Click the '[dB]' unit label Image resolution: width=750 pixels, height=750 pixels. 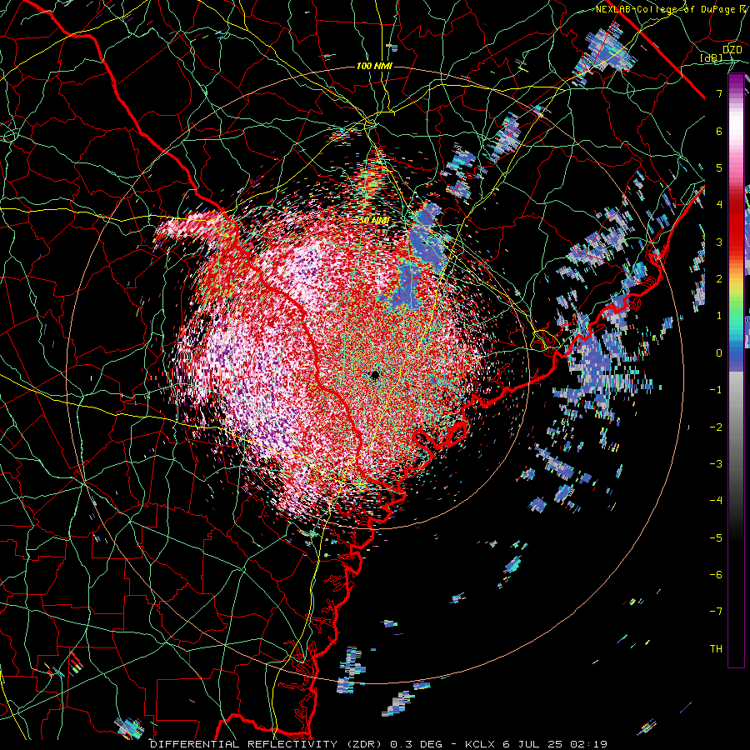click(x=712, y=58)
